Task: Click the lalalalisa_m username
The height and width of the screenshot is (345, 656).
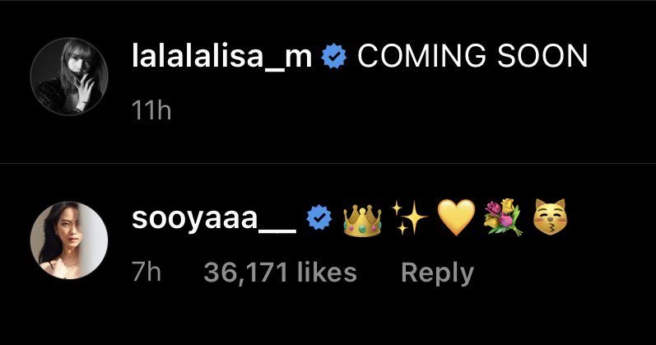Action: [x=221, y=57]
